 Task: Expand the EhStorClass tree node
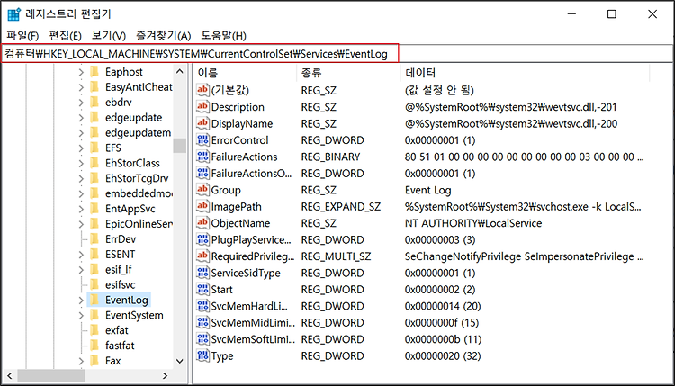81,164
